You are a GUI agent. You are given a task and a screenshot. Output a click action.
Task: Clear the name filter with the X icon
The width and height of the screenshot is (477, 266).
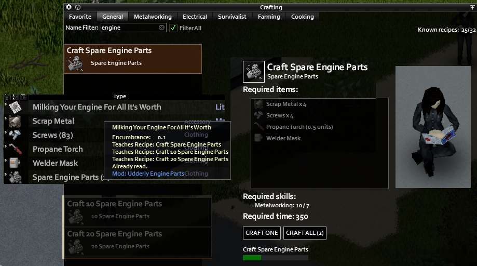162,28
